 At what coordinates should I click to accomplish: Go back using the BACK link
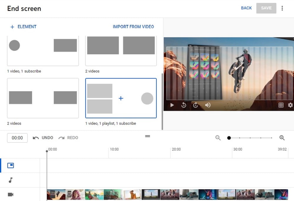point(246,8)
